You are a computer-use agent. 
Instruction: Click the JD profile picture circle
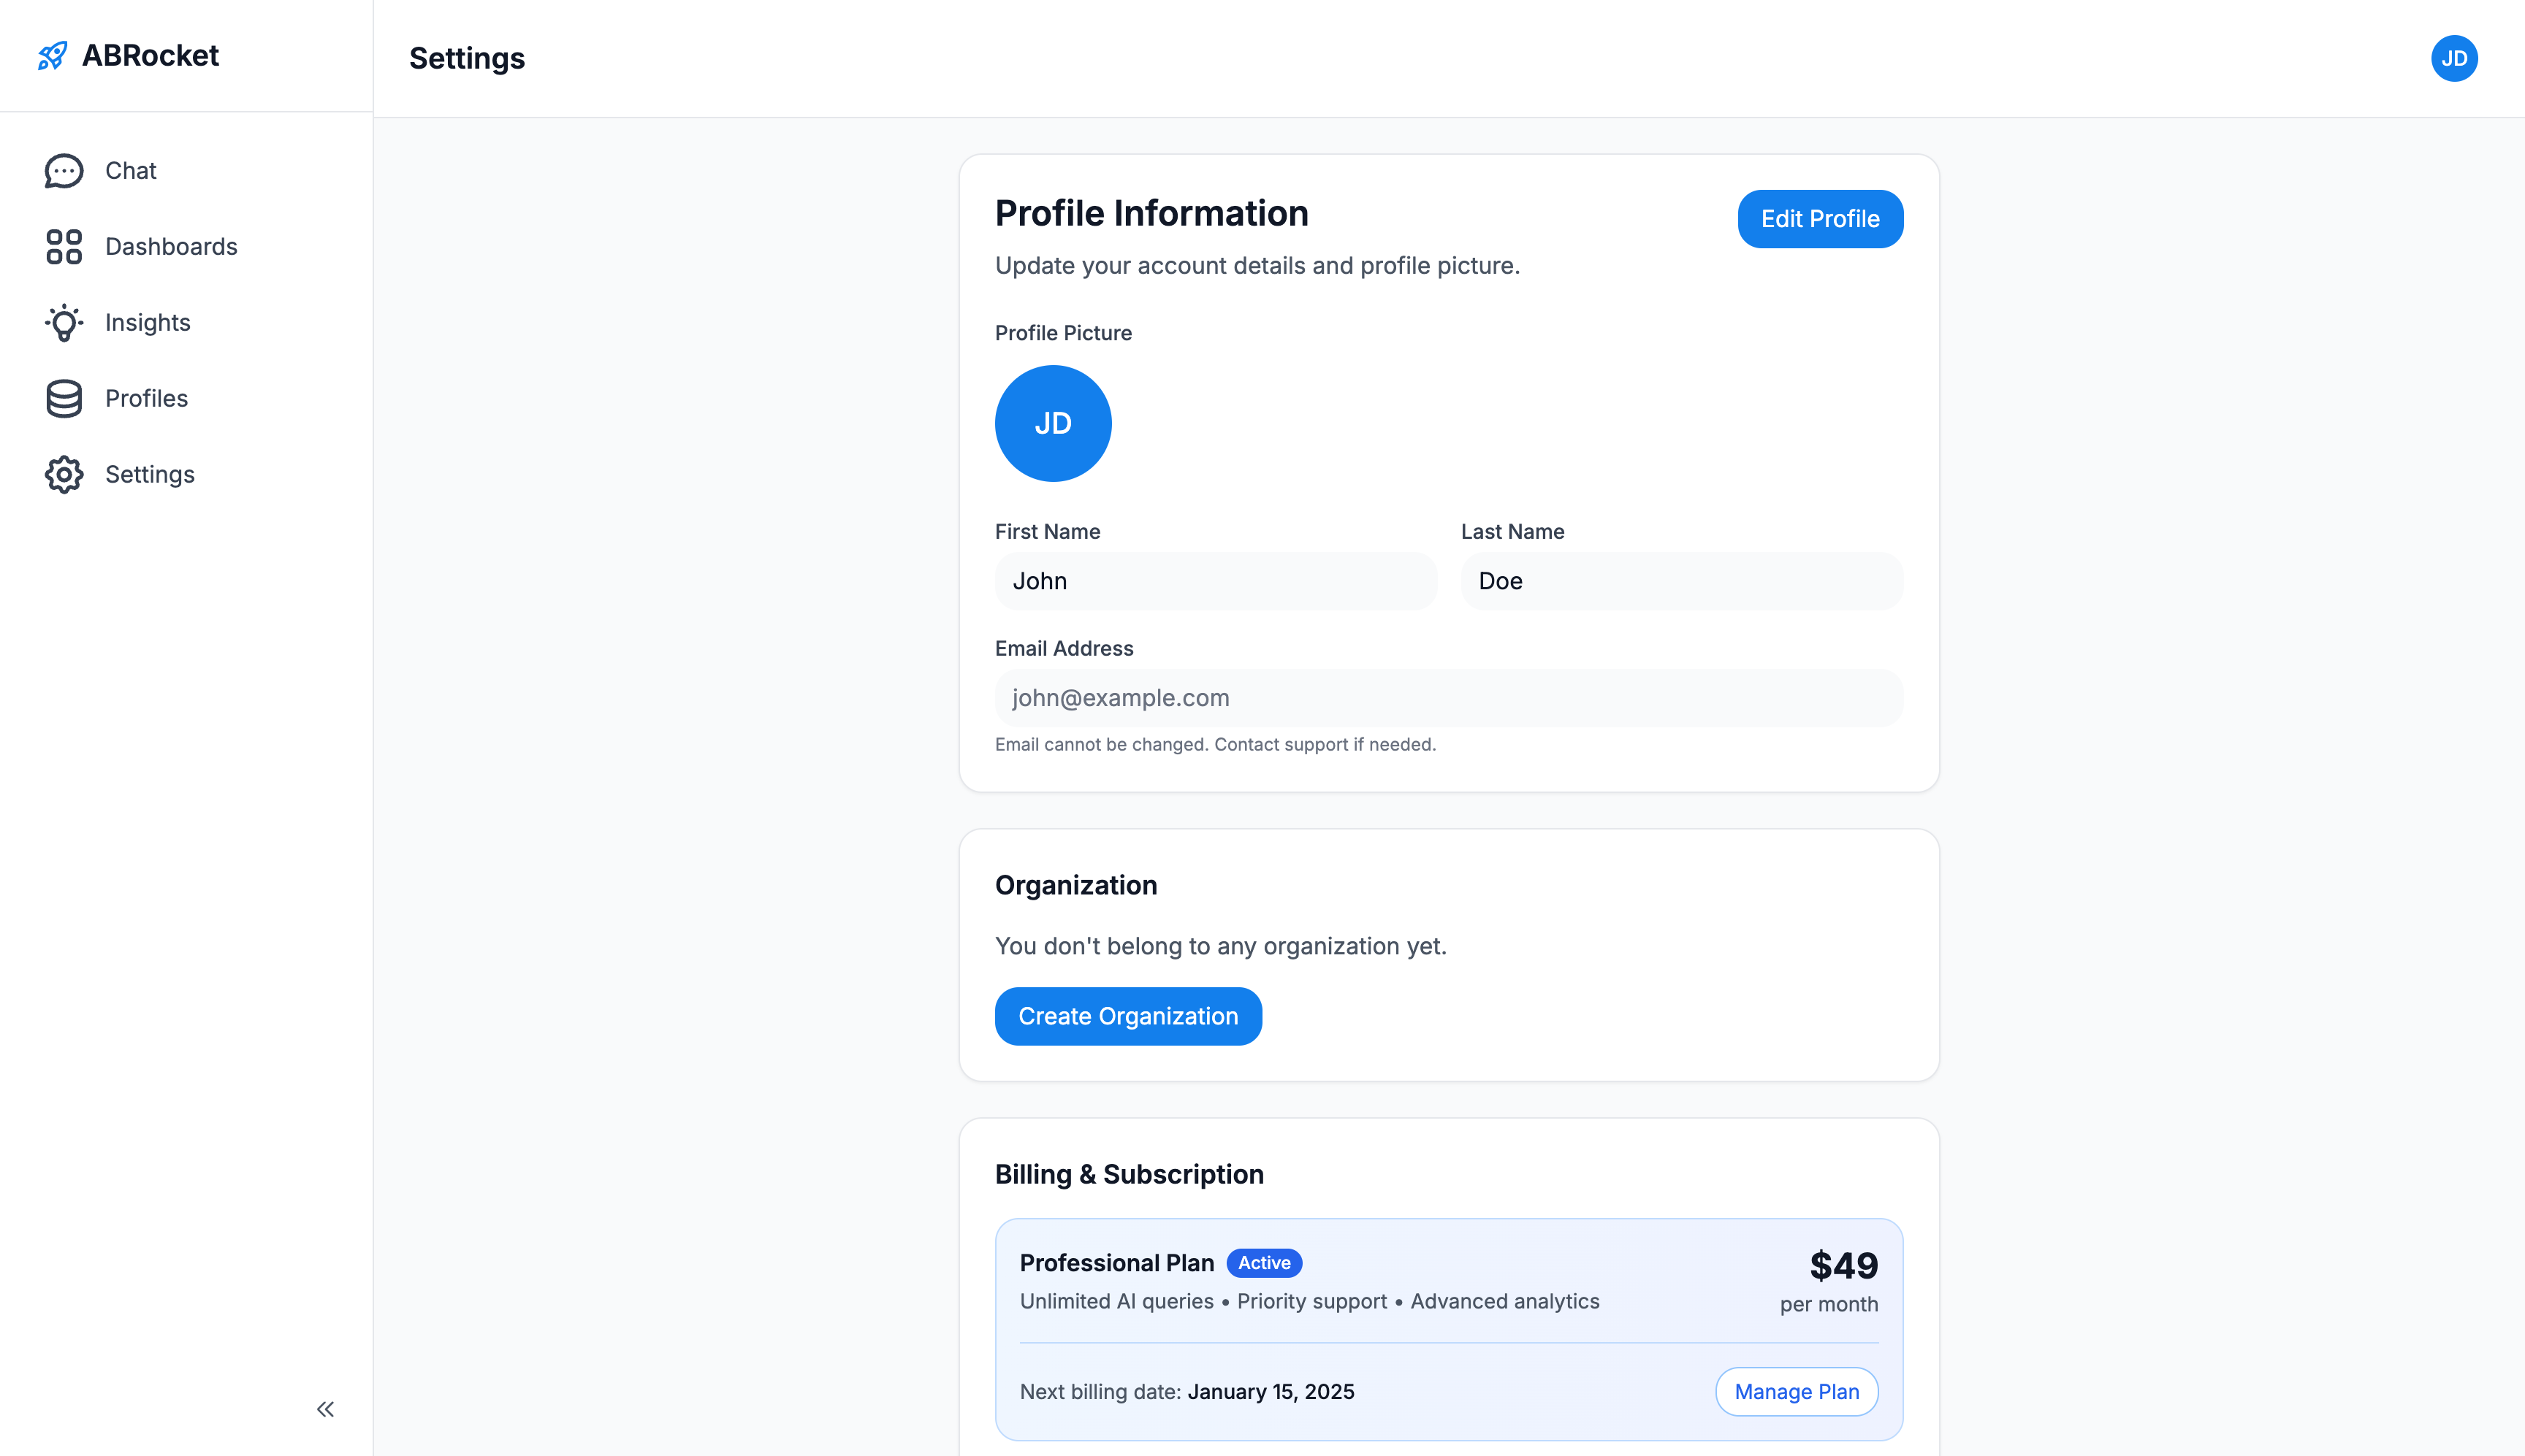pyautogui.click(x=1052, y=422)
